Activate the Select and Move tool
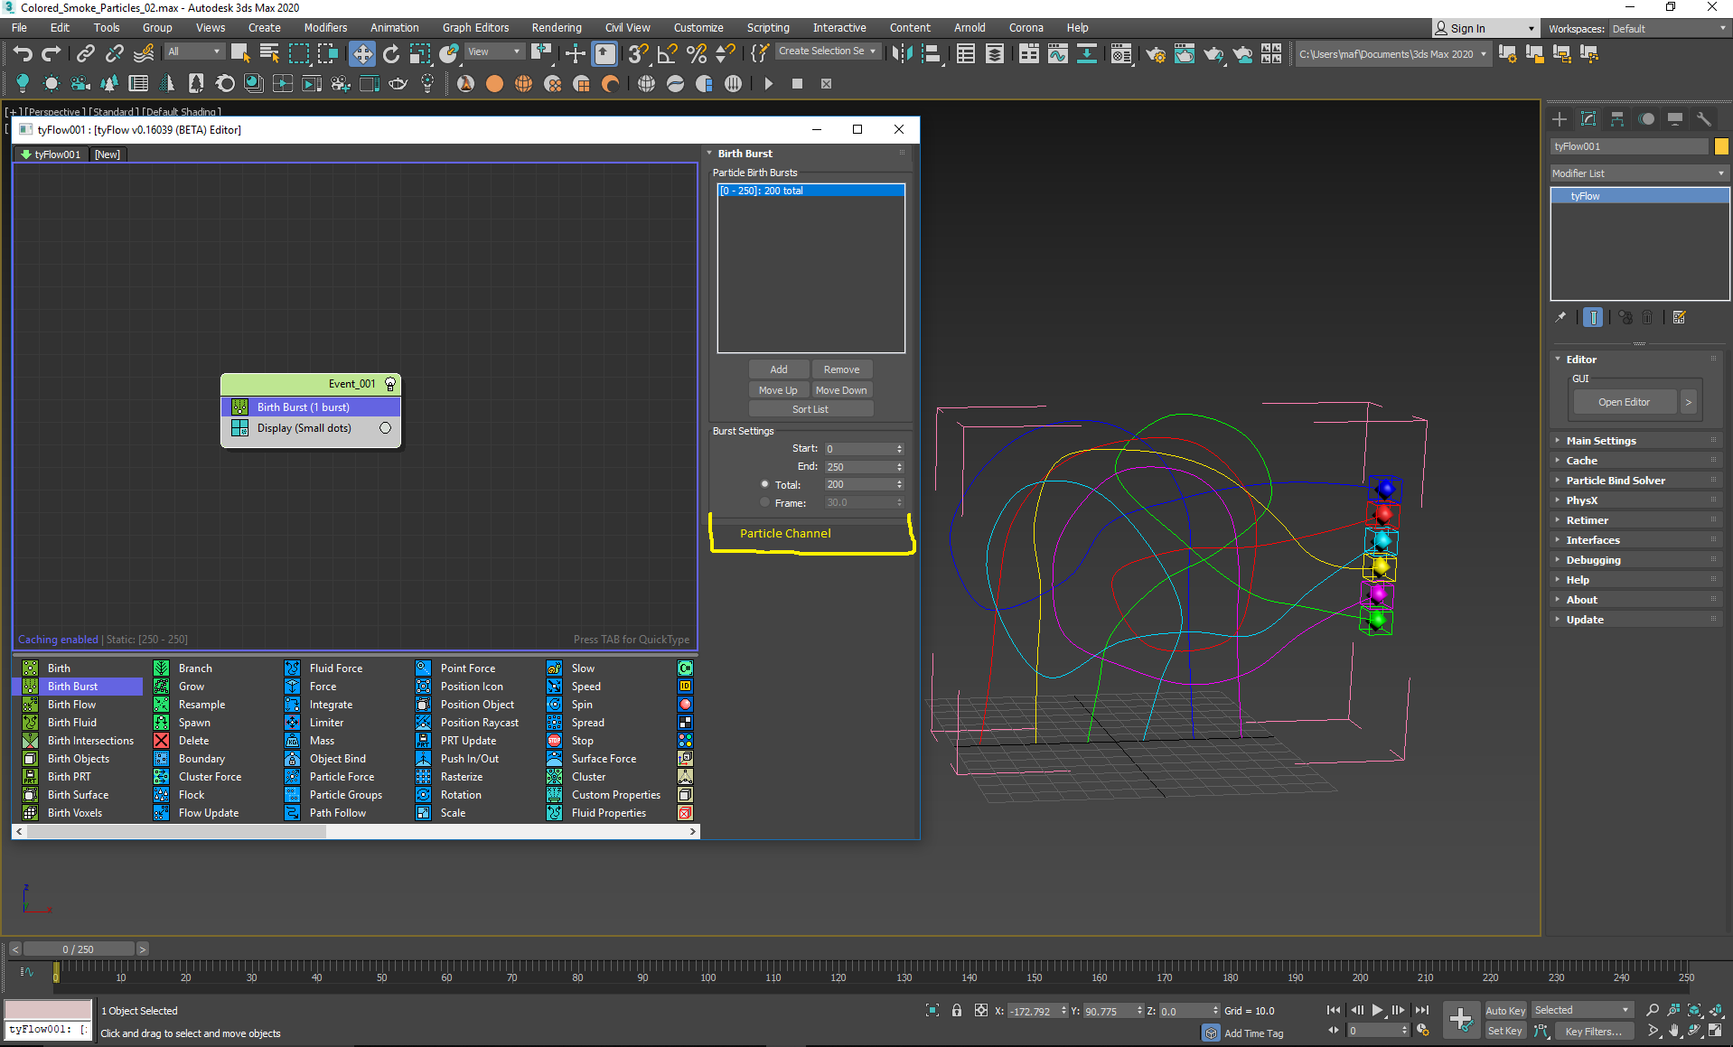 (362, 54)
